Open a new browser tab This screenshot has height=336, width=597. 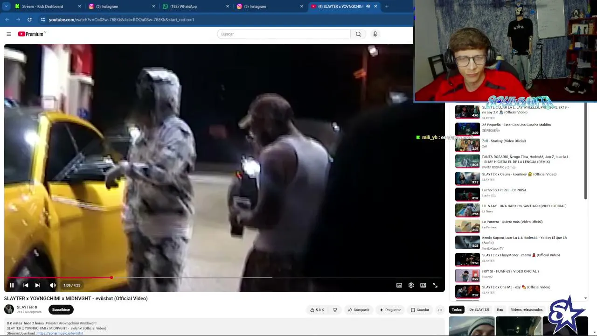387,7
